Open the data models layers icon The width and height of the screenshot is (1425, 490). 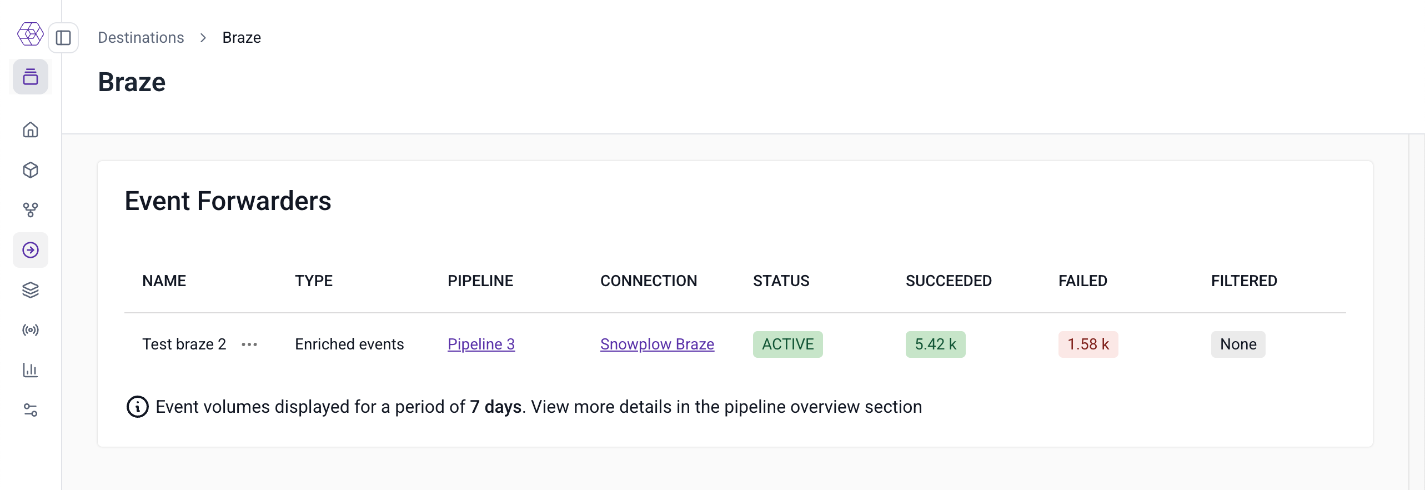click(x=30, y=289)
